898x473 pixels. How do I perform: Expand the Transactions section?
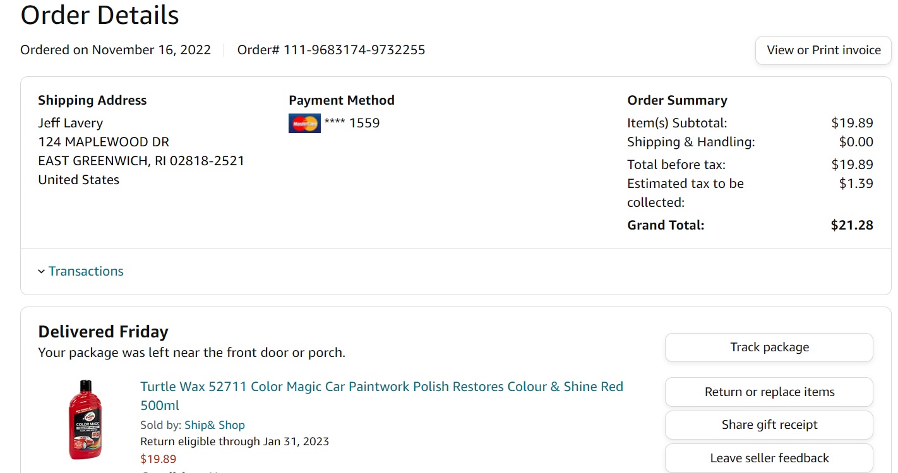click(86, 271)
